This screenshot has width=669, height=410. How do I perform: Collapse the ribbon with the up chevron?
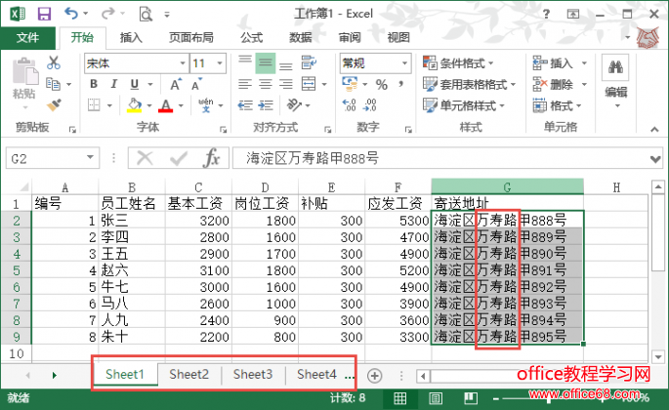pyautogui.click(x=654, y=129)
